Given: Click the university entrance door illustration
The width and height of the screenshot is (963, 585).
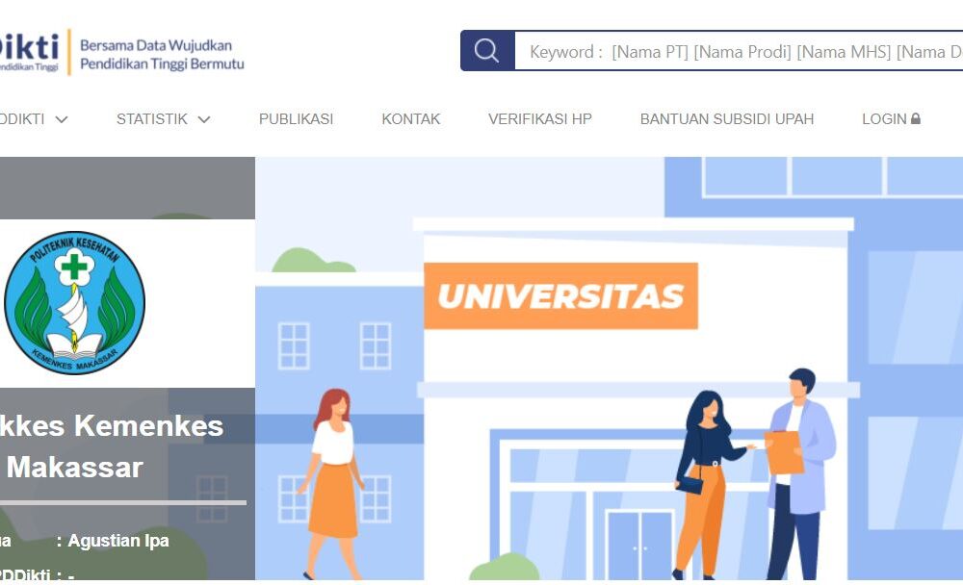Looking at the screenshot, I should [639, 546].
